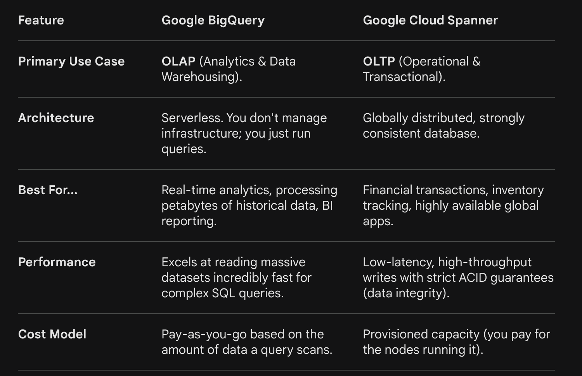Click the Financial transactions description cell
The width and height of the screenshot is (582, 376).
pos(453,205)
